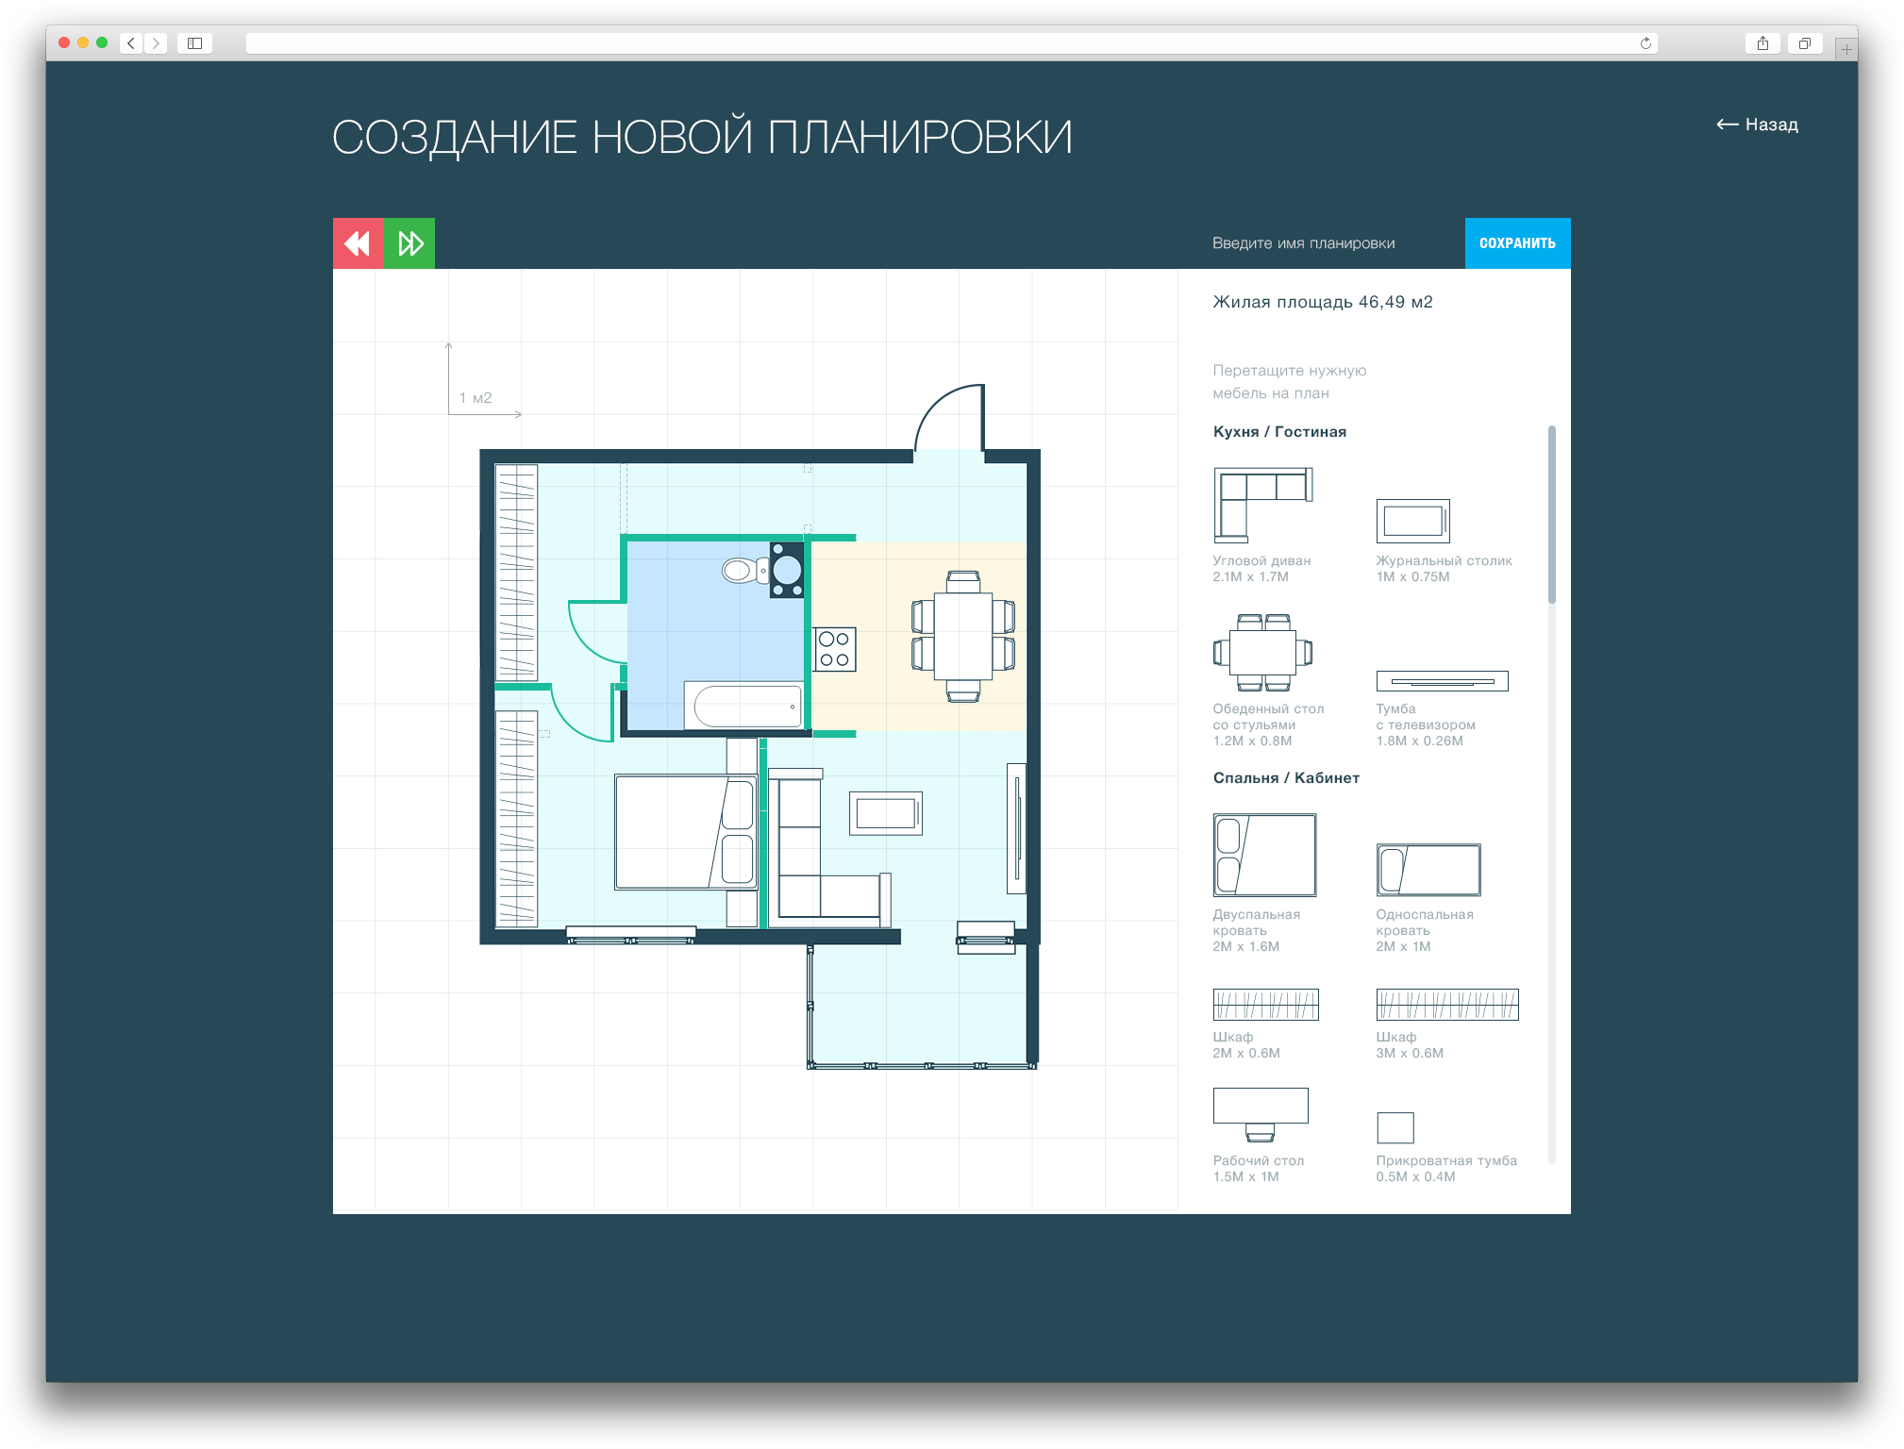This screenshot has width=1904, height=1449.
Task: Select the single bed icon in the furniture list
Action: tap(1428, 870)
